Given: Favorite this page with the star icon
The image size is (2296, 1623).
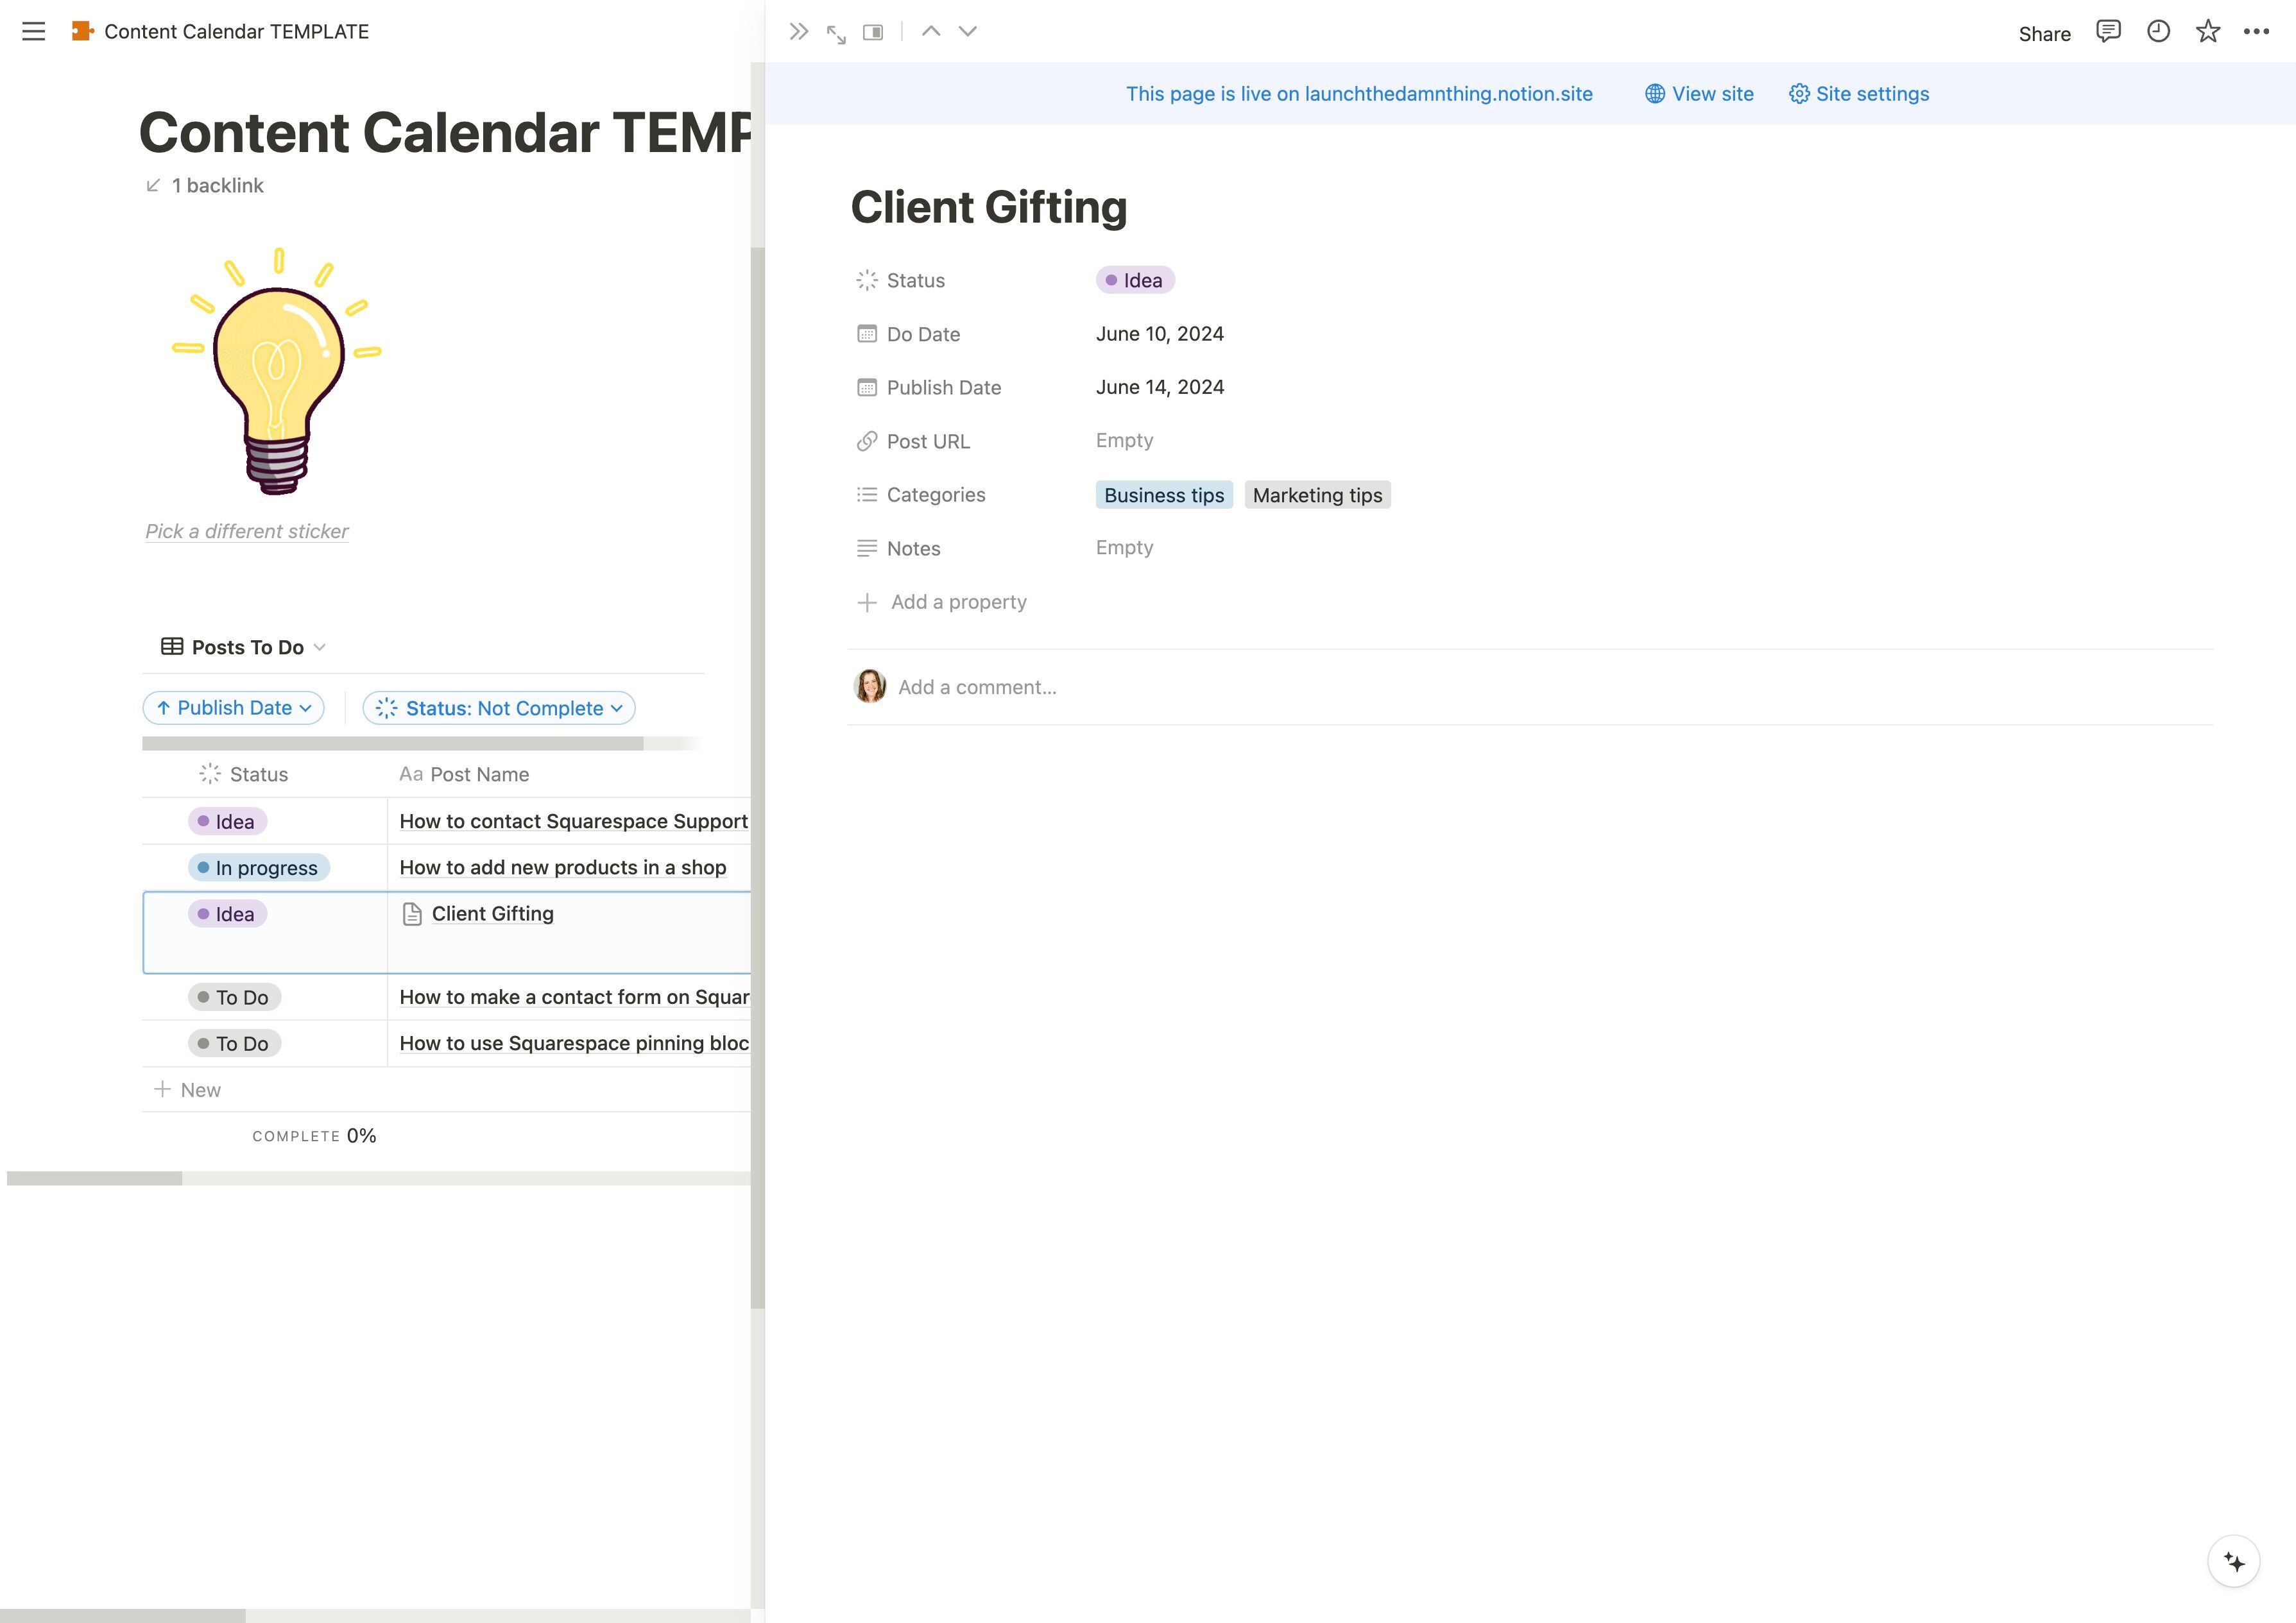Looking at the screenshot, I should coord(2208,32).
